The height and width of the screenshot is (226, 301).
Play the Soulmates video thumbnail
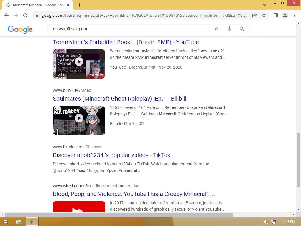(79, 120)
